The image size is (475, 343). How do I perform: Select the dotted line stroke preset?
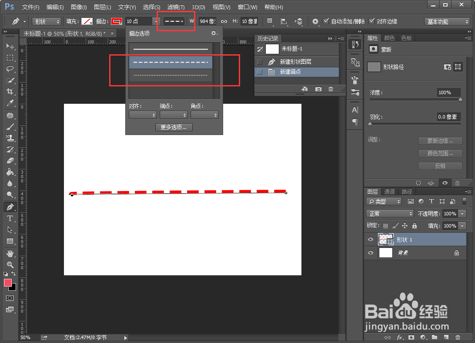click(x=171, y=75)
